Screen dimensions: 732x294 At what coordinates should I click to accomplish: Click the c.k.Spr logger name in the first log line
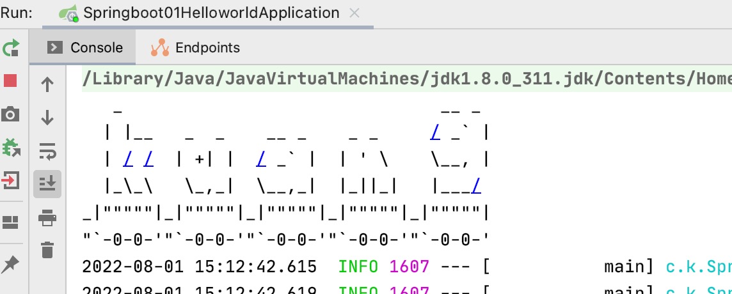click(x=698, y=267)
